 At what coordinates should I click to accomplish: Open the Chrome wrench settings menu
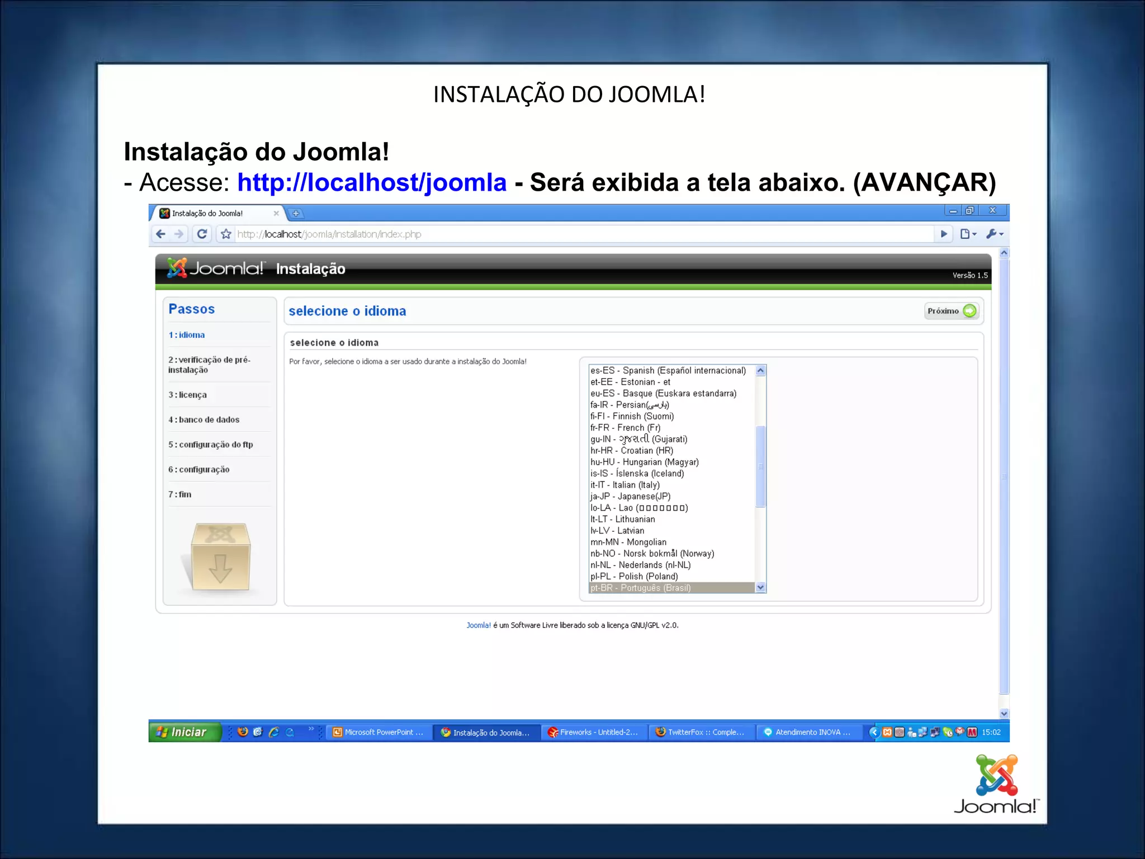click(995, 234)
